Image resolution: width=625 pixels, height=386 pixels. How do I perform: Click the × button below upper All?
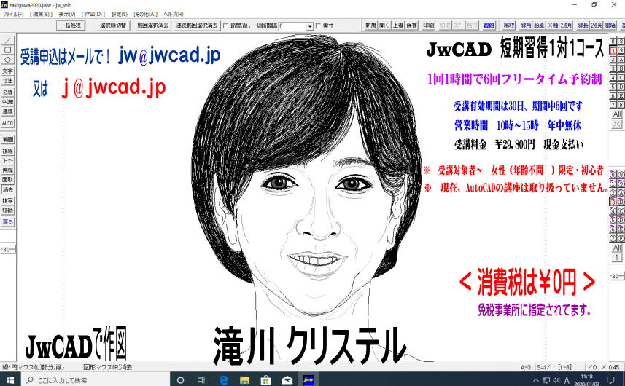click(x=617, y=124)
